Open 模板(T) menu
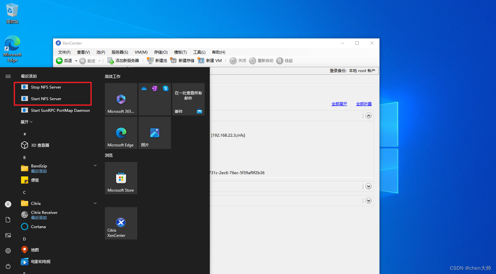 pyautogui.click(x=180, y=52)
